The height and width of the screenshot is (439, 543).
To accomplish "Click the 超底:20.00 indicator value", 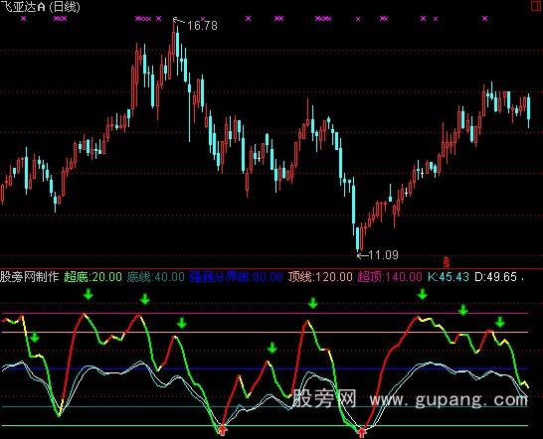I will (93, 277).
